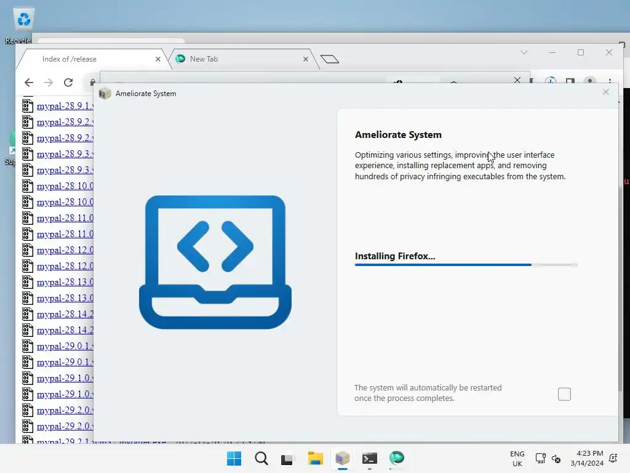Open the Windows Start menu

pos(234,458)
